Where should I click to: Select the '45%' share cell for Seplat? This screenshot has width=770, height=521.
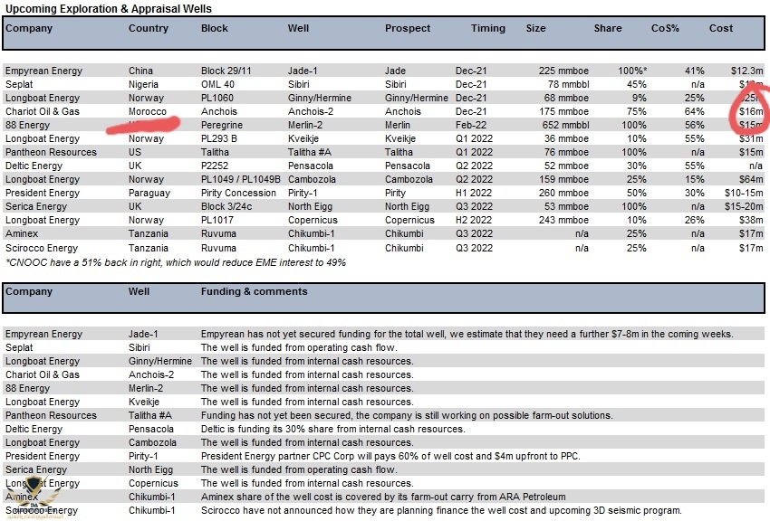[x=637, y=84]
